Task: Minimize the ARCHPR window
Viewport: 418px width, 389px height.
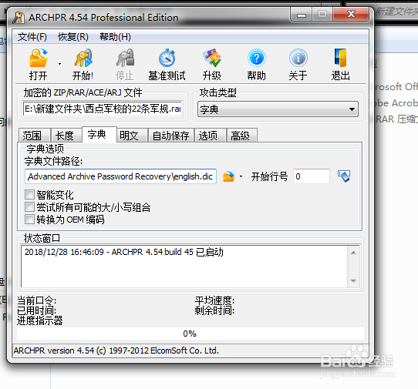Action: point(302,15)
